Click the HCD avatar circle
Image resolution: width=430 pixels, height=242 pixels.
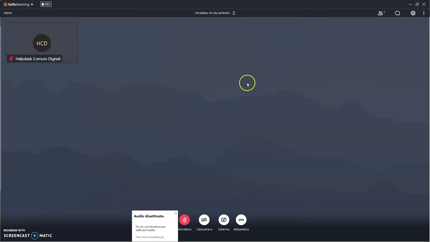point(42,43)
